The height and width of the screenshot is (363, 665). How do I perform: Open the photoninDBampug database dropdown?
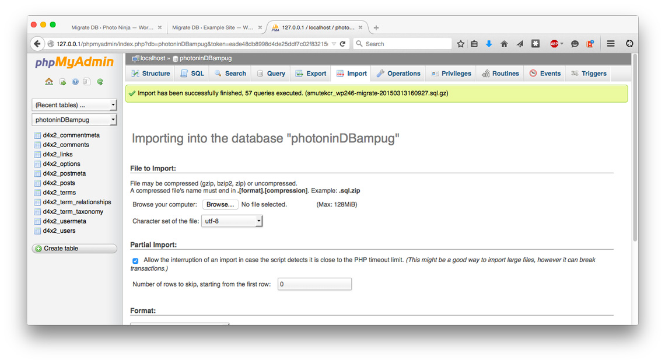point(74,120)
